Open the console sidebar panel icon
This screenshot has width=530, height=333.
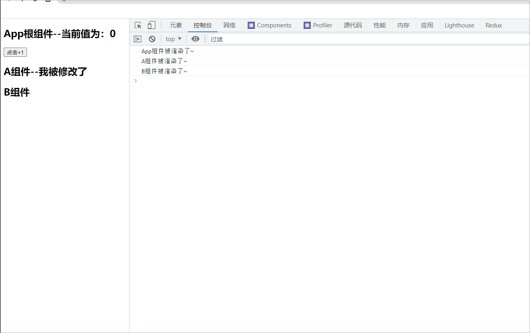pyautogui.click(x=138, y=39)
